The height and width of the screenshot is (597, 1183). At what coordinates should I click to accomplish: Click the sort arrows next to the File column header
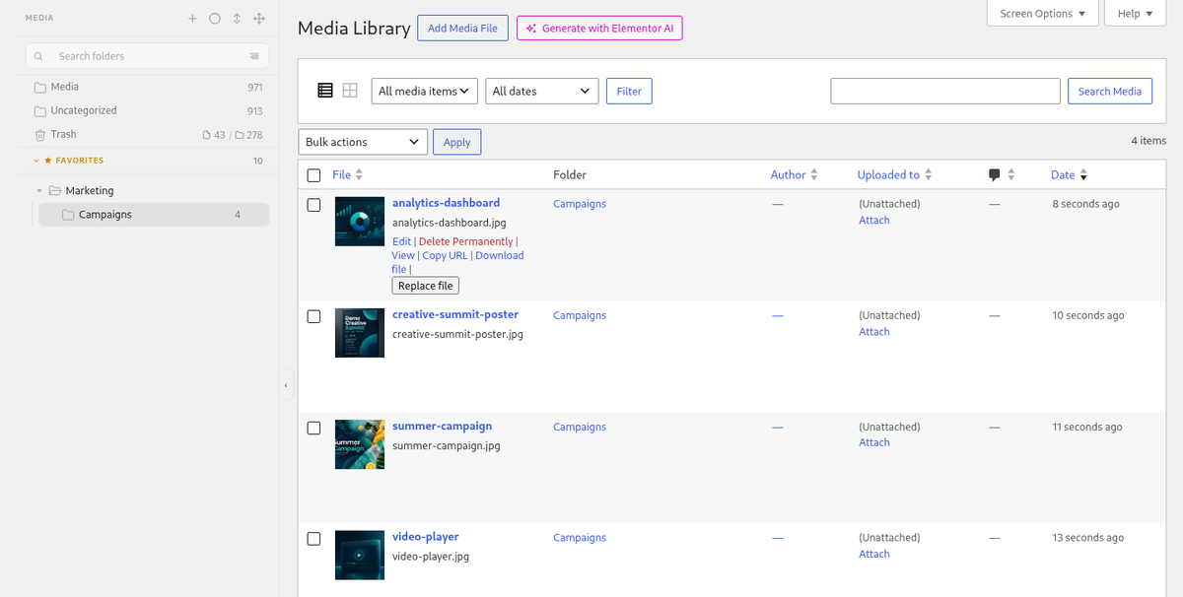359,175
